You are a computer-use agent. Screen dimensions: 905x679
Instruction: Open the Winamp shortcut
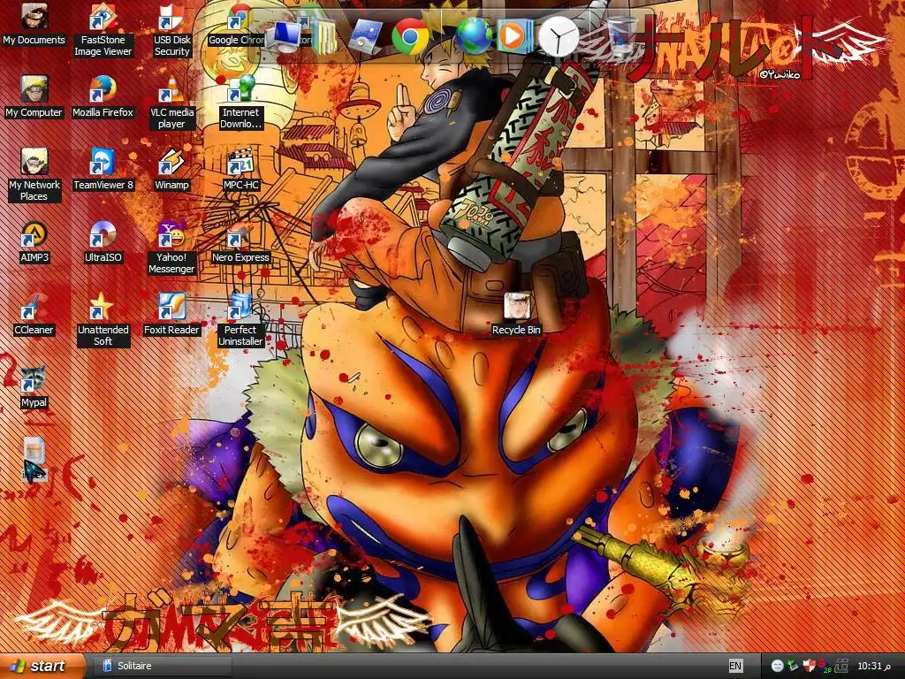point(171,170)
